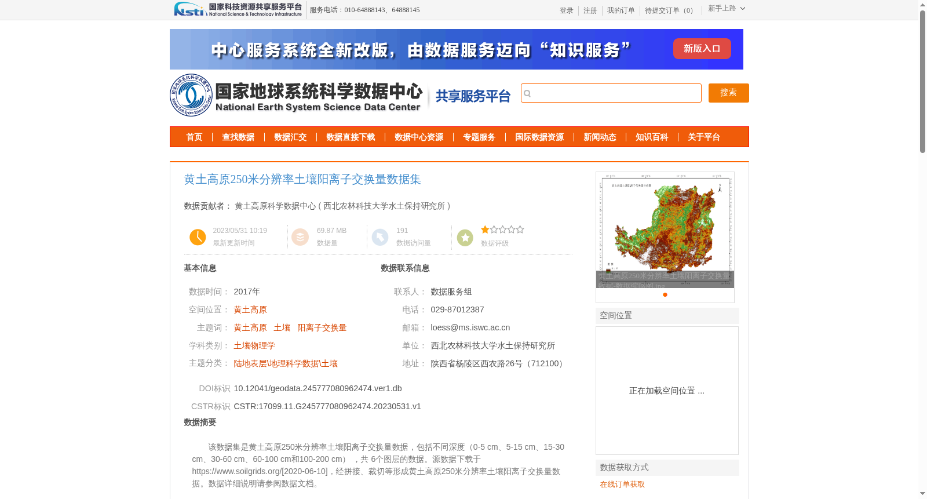Click the page vertical scrollbar thumb
The height and width of the screenshot is (499, 927).
[922, 81]
